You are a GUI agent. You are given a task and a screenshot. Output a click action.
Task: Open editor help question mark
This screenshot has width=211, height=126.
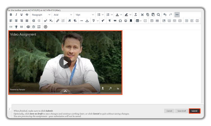point(33,27)
